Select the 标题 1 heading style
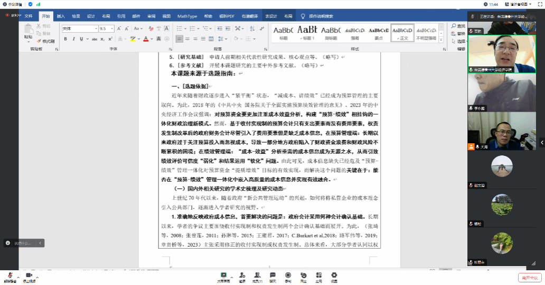 pos(307,33)
